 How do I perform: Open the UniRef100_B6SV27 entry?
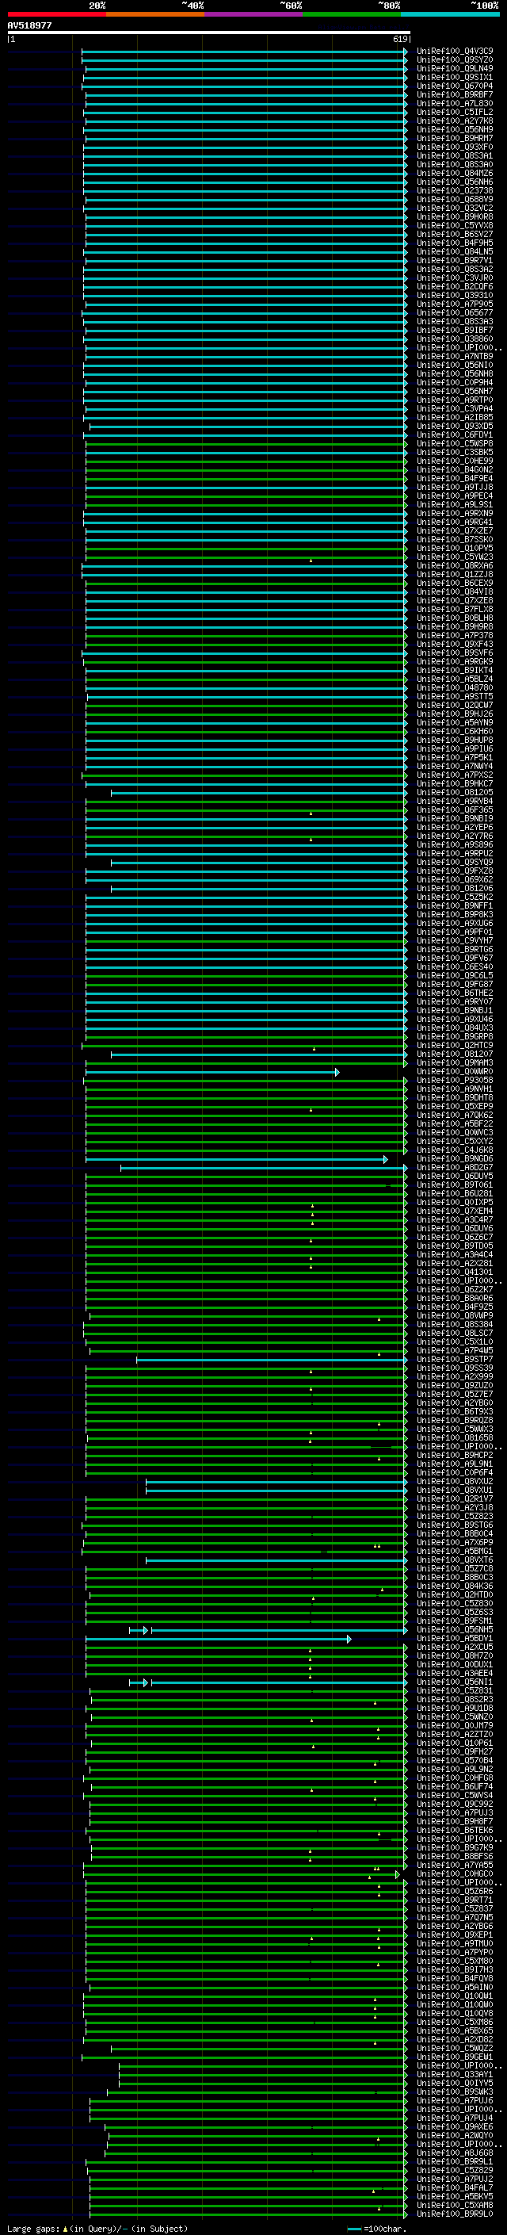click(x=455, y=234)
